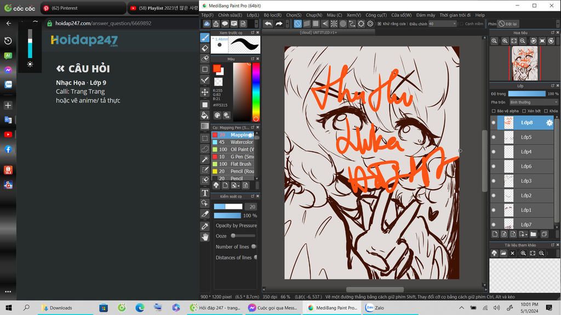Hide the Lớp4 layer

pos(494,152)
